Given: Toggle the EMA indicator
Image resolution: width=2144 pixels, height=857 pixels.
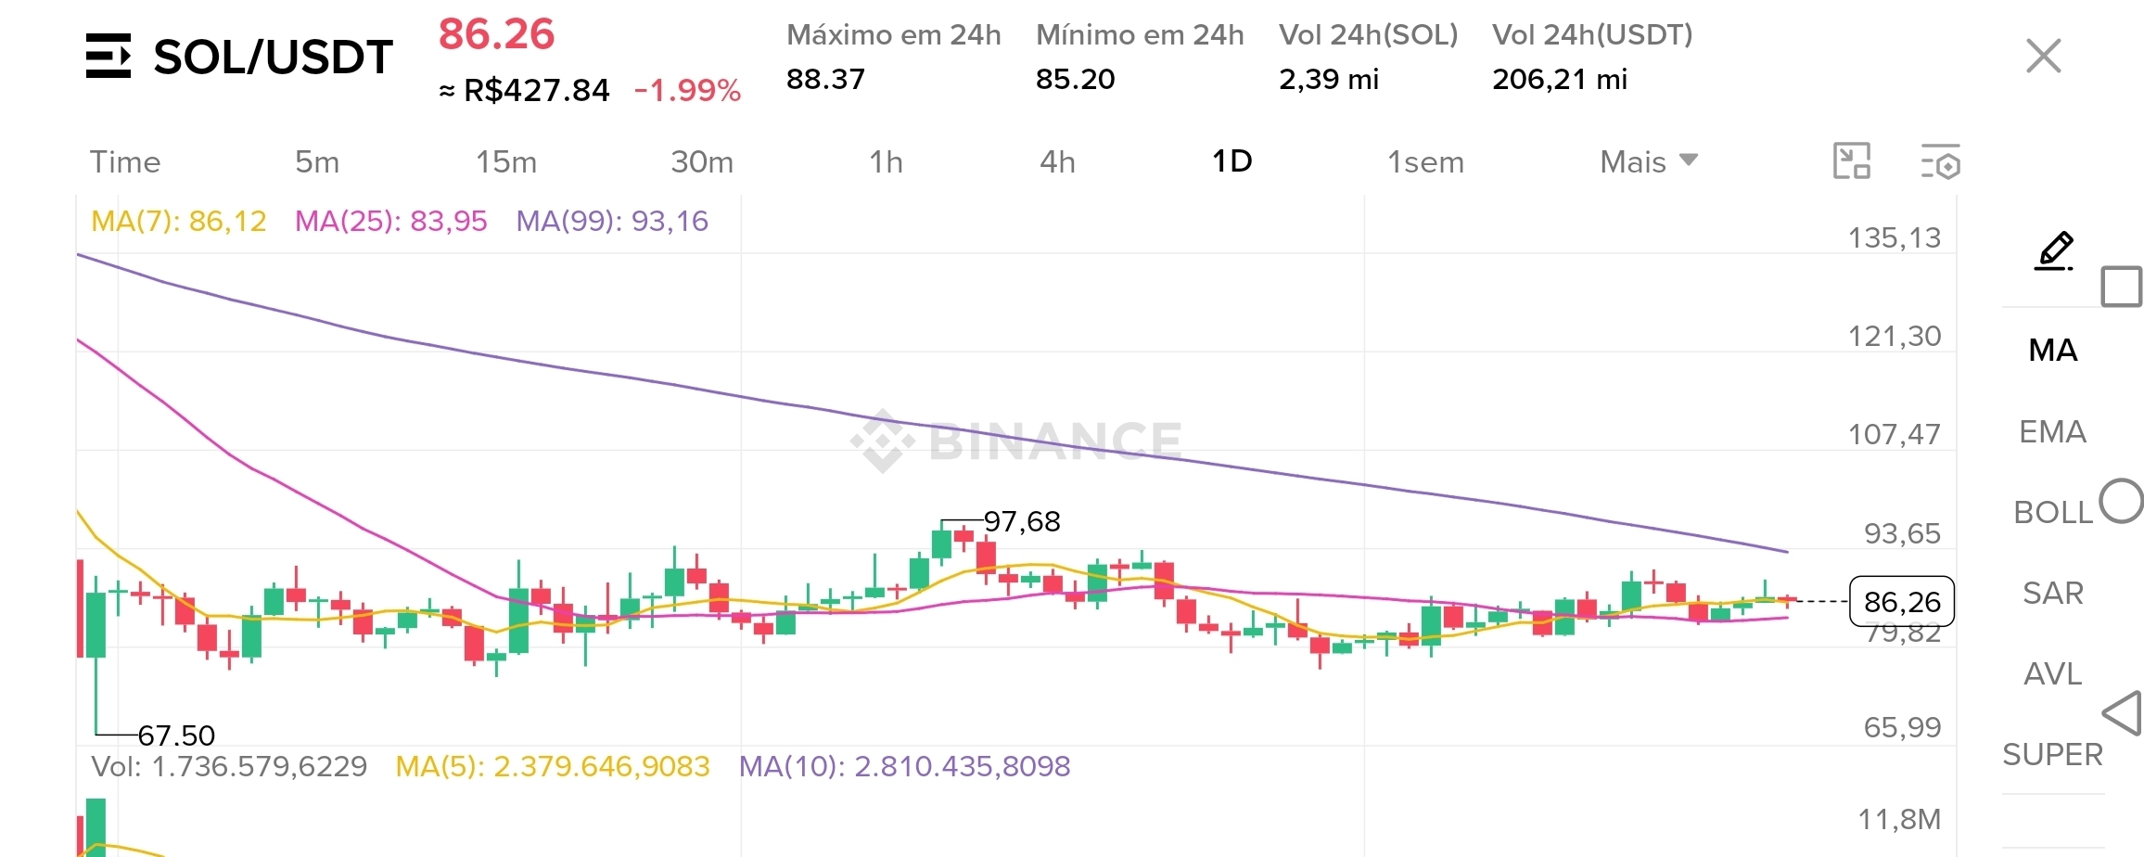Looking at the screenshot, I should (x=2053, y=431).
